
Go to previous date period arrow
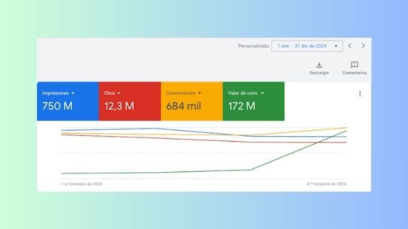[x=350, y=46]
